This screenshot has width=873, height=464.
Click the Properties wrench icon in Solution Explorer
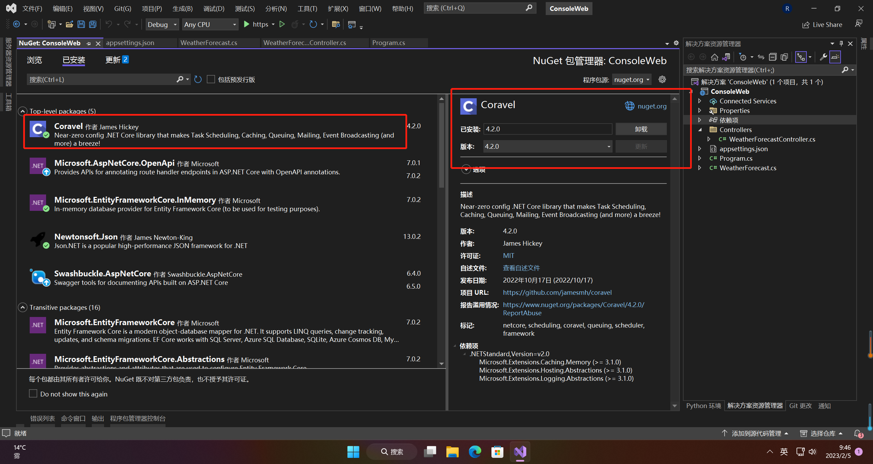(823, 57)
